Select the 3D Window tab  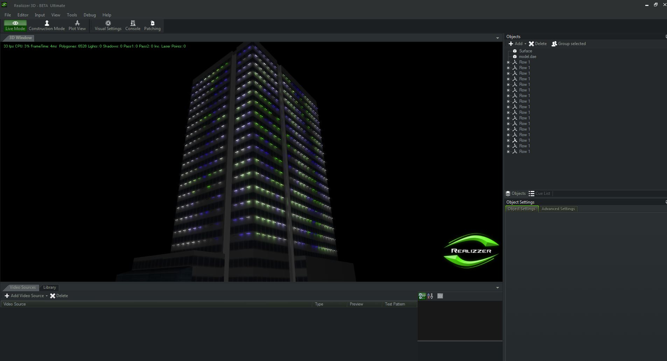click(20, 38)
